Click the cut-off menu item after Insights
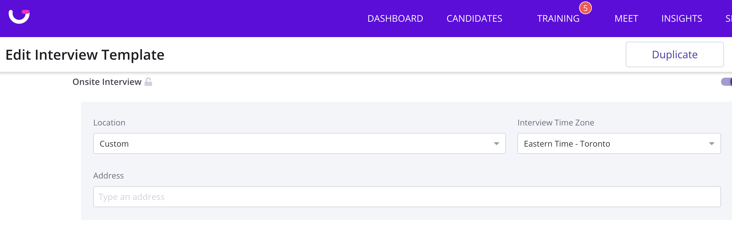Image resolution: width=732 pixels, height=226 pixels. (729, 19)
